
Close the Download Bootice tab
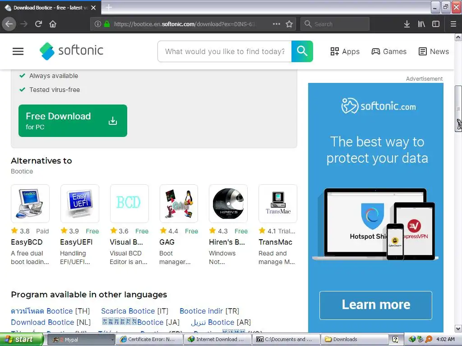[93, 8]
